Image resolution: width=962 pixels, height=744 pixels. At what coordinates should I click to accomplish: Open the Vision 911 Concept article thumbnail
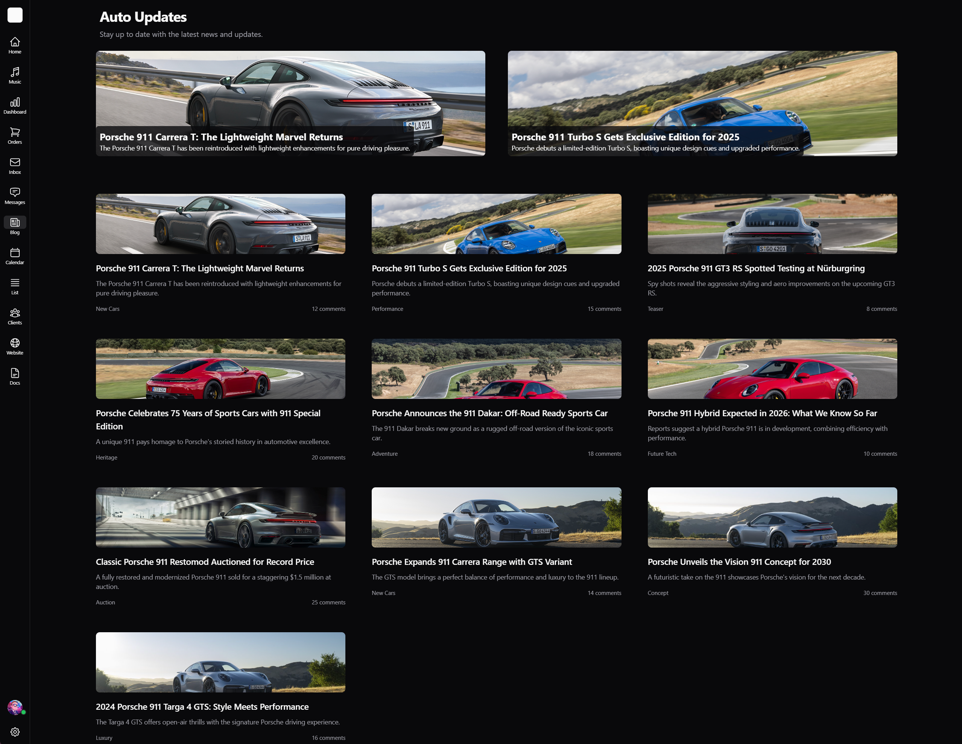[x=772, y=517]
